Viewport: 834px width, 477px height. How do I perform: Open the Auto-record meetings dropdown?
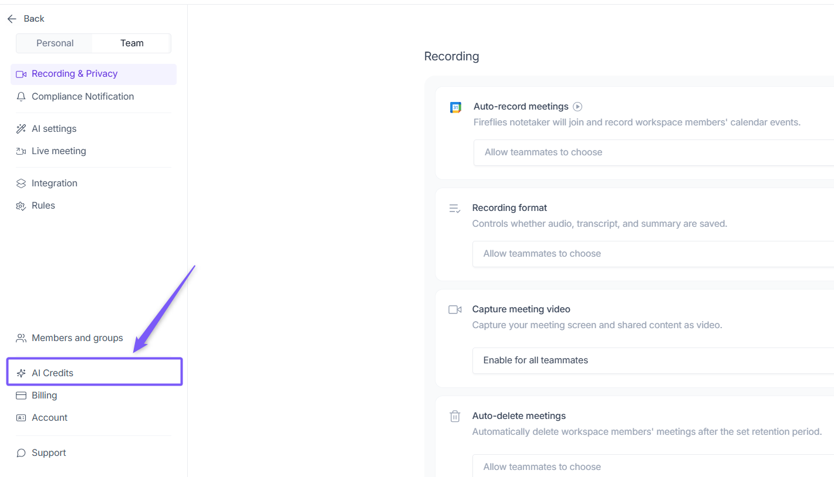coord(653,152)
